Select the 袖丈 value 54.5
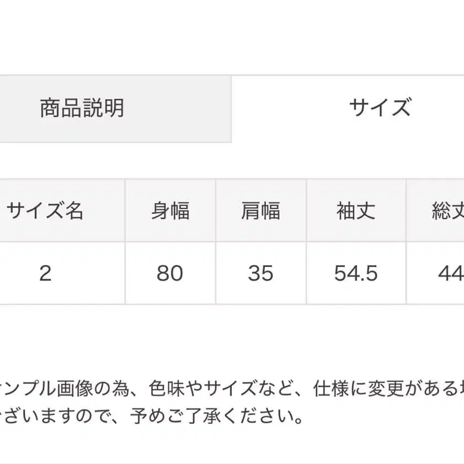 click(356, 274)
